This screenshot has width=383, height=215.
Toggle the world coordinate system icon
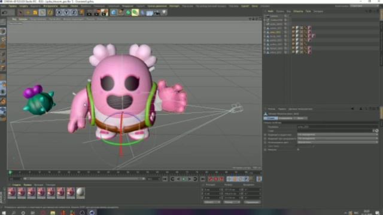(81, 13)
